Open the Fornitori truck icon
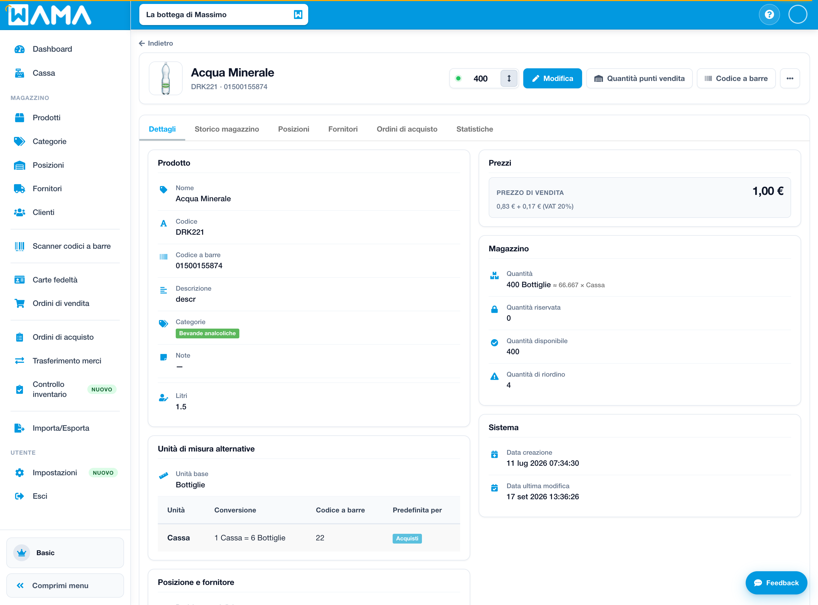 (20, 189)
